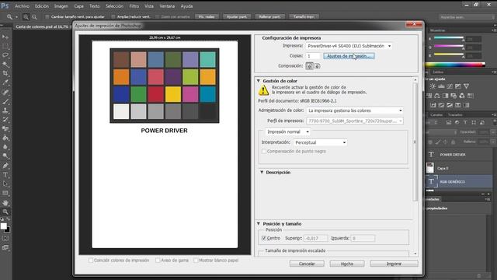Open the Edición menu
497x280 pixels.
[42, 6]
